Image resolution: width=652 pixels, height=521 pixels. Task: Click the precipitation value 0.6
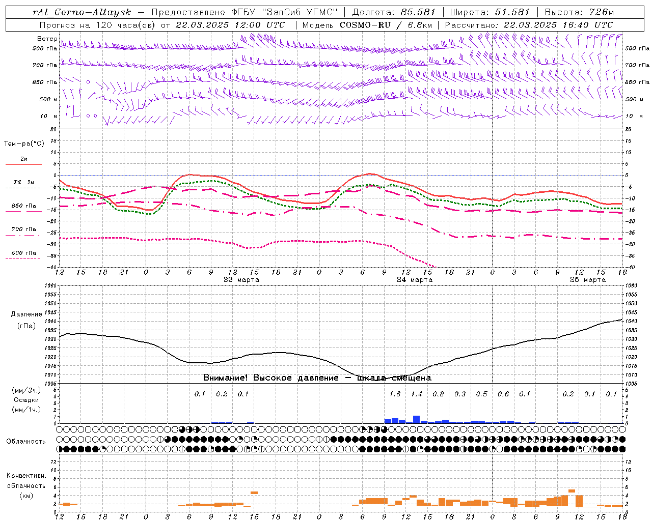tap(503, 394)
